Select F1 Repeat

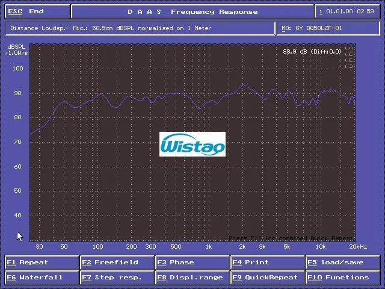tap(42, 263)
